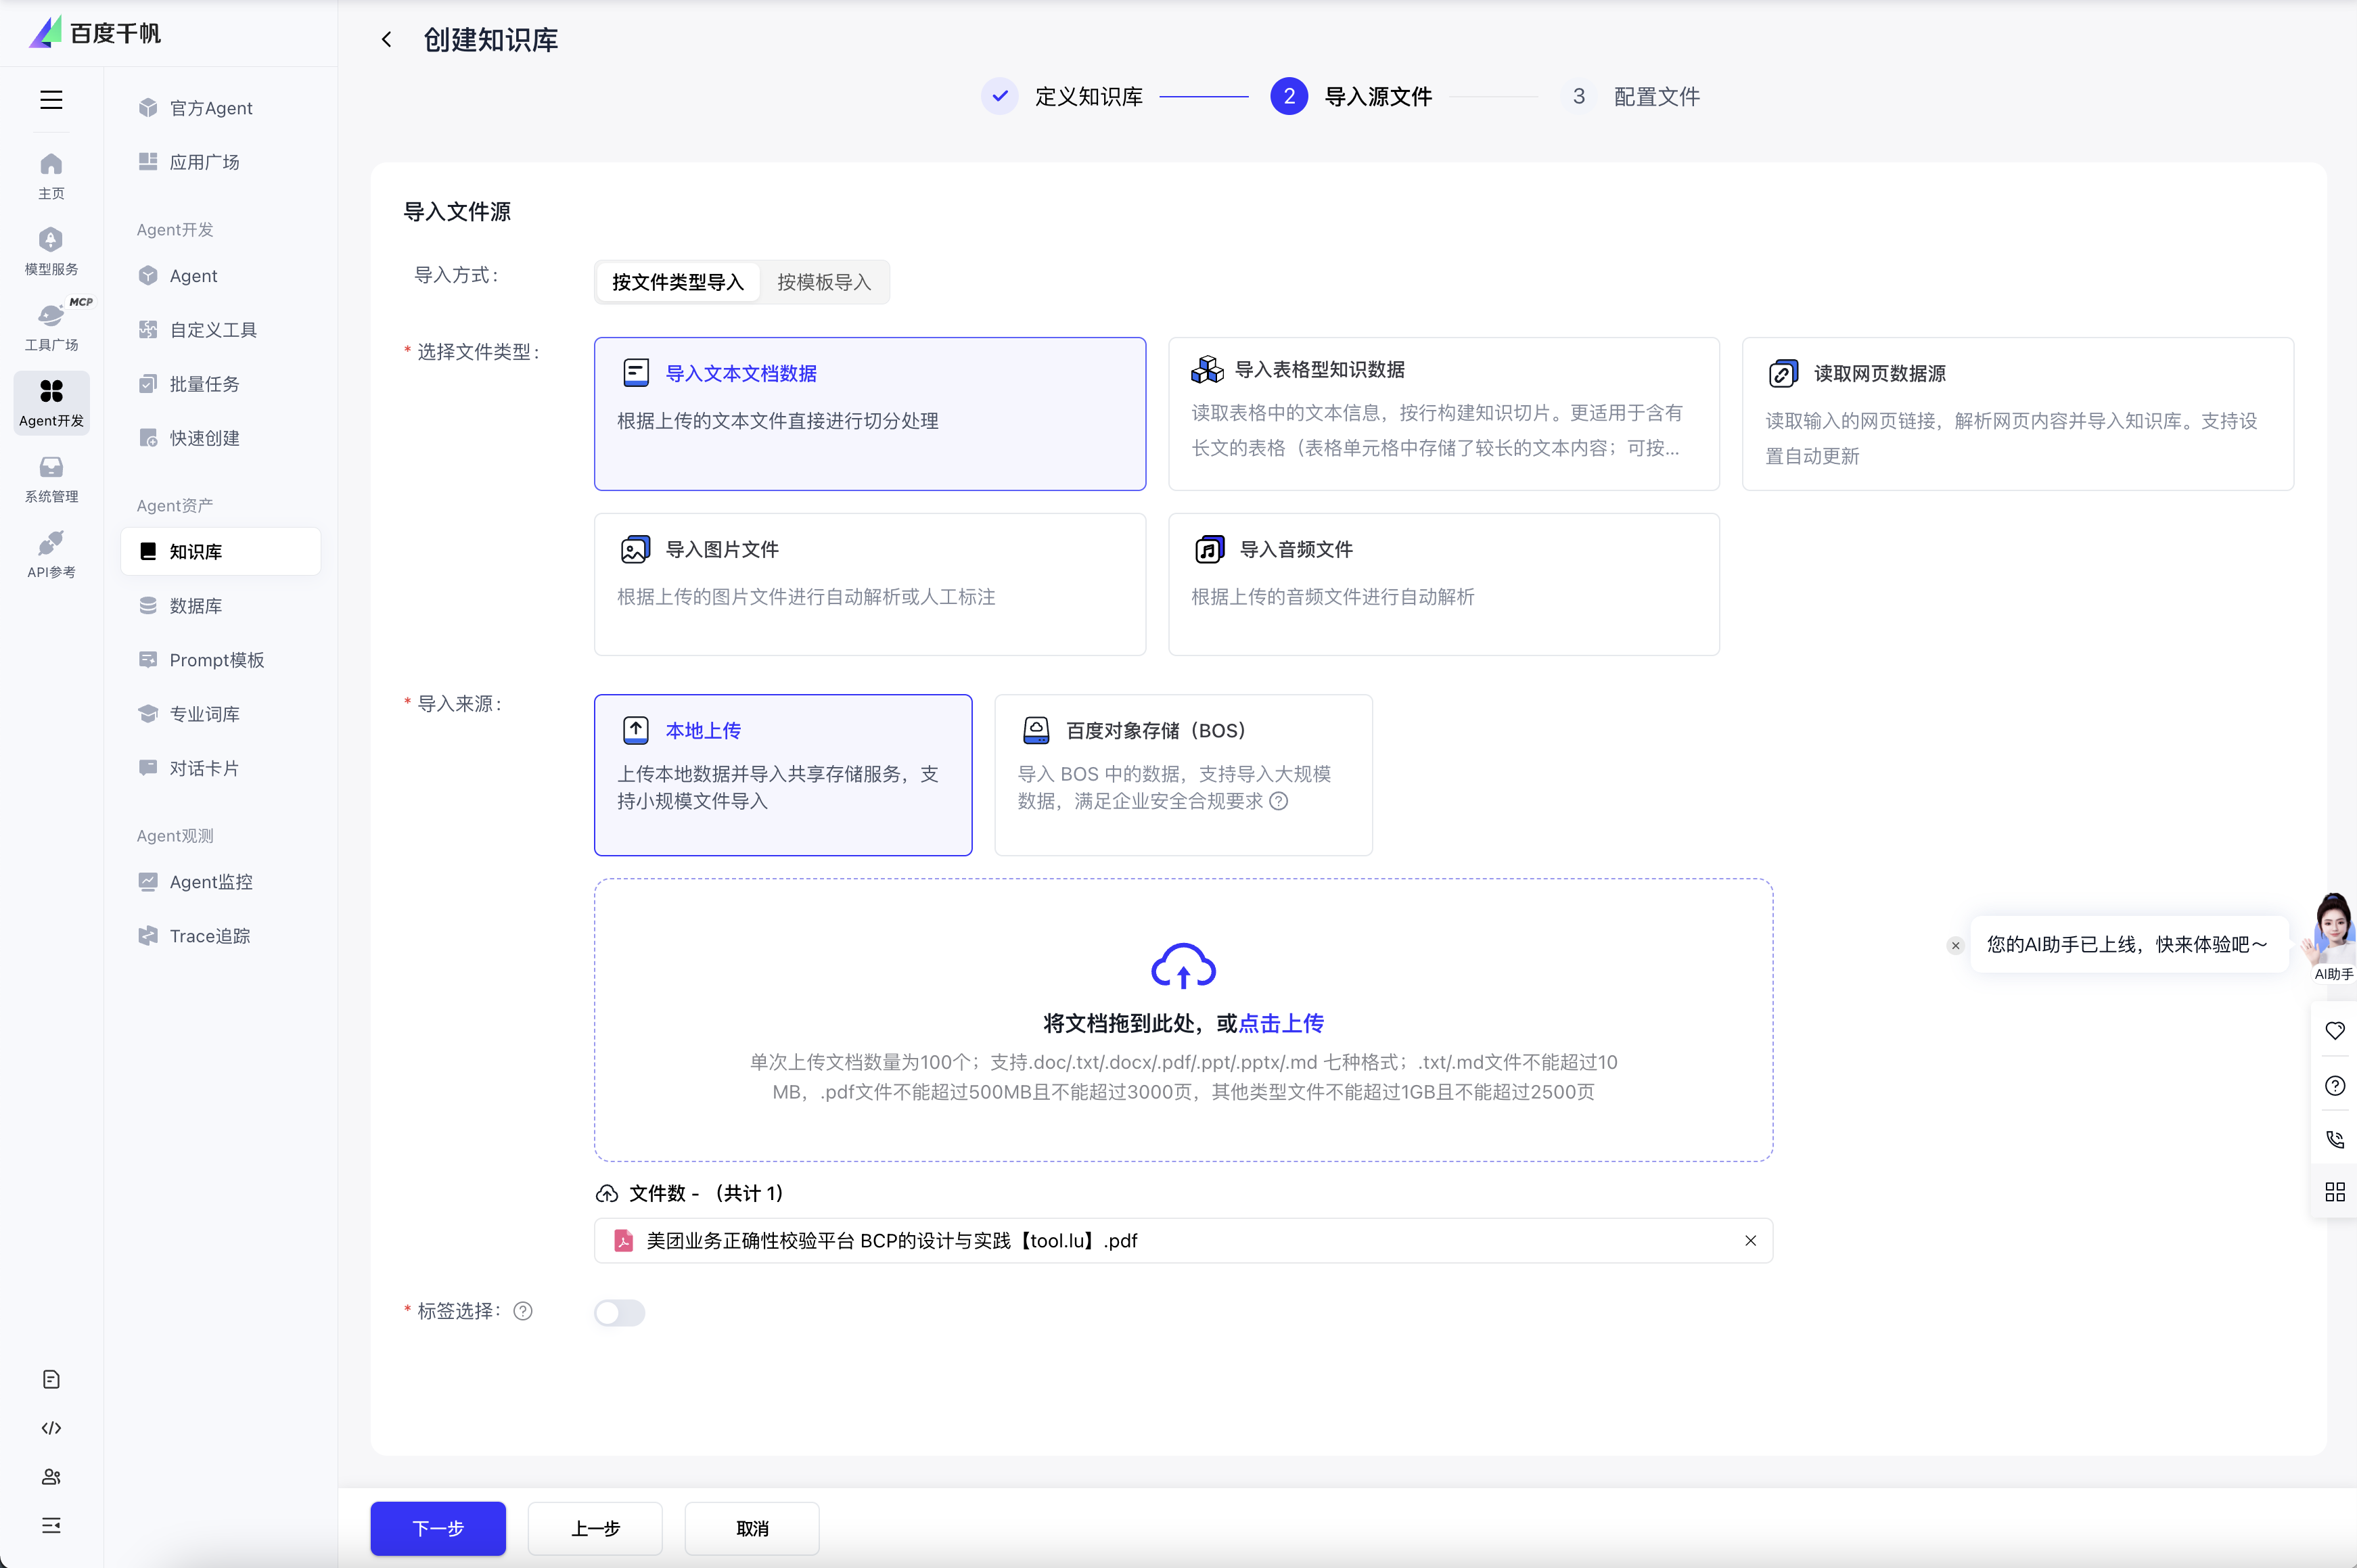Click the cloud upload icon

coord(1183,966)
